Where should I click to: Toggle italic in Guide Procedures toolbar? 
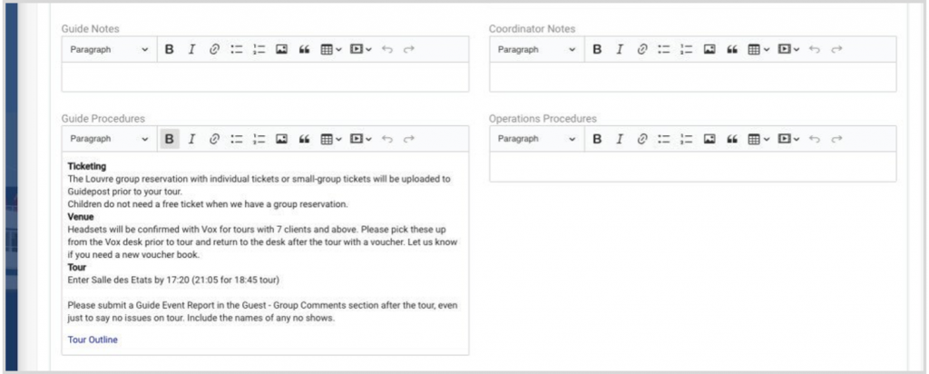coord(191,139)
